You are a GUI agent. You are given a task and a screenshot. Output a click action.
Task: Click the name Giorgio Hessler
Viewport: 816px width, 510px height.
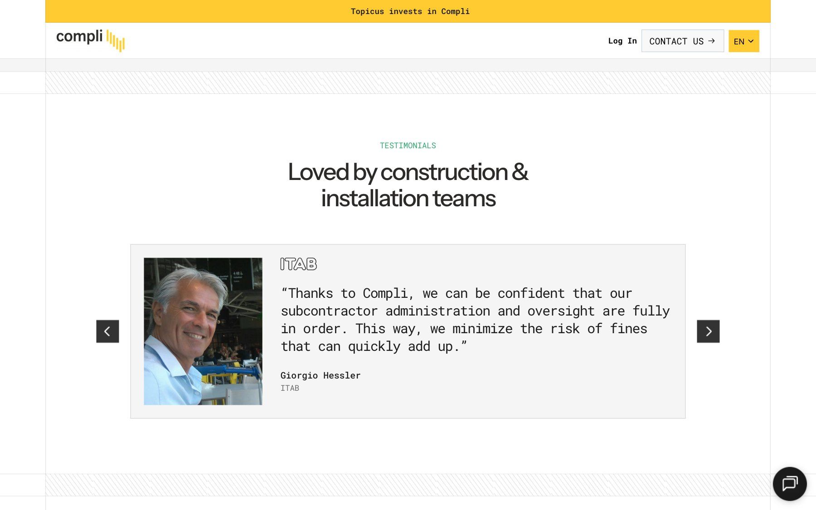point(321,375)
